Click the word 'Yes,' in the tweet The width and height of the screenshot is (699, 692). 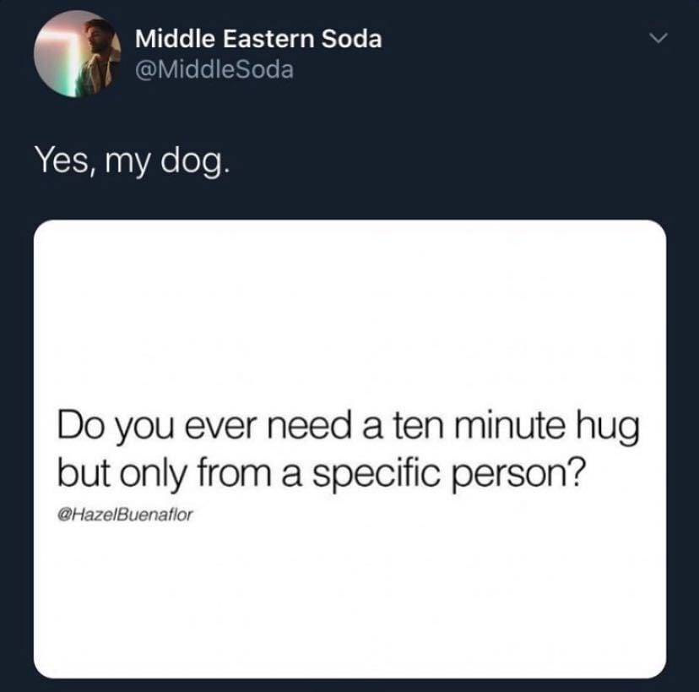[x=66, y=161]
